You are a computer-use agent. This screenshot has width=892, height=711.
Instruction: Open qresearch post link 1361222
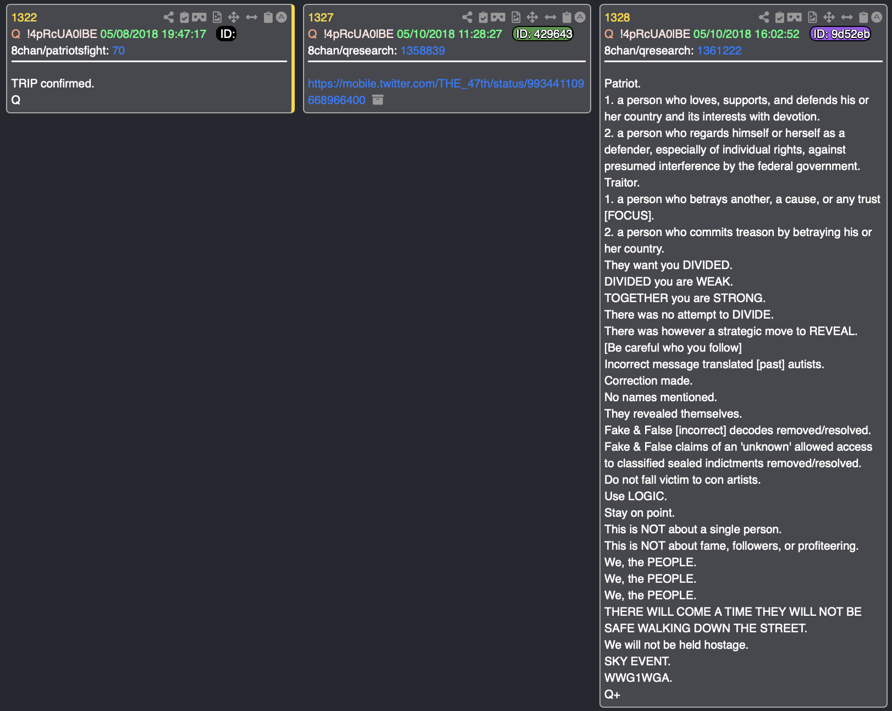coord(719,51)
